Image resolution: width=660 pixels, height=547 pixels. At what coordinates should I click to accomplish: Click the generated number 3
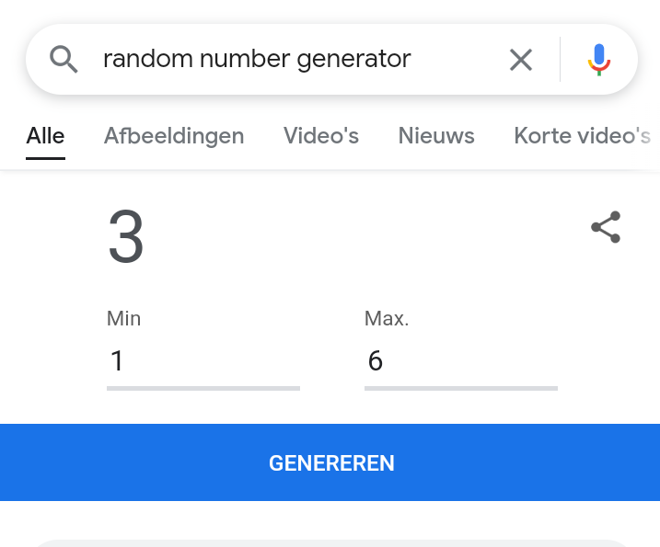126,237
